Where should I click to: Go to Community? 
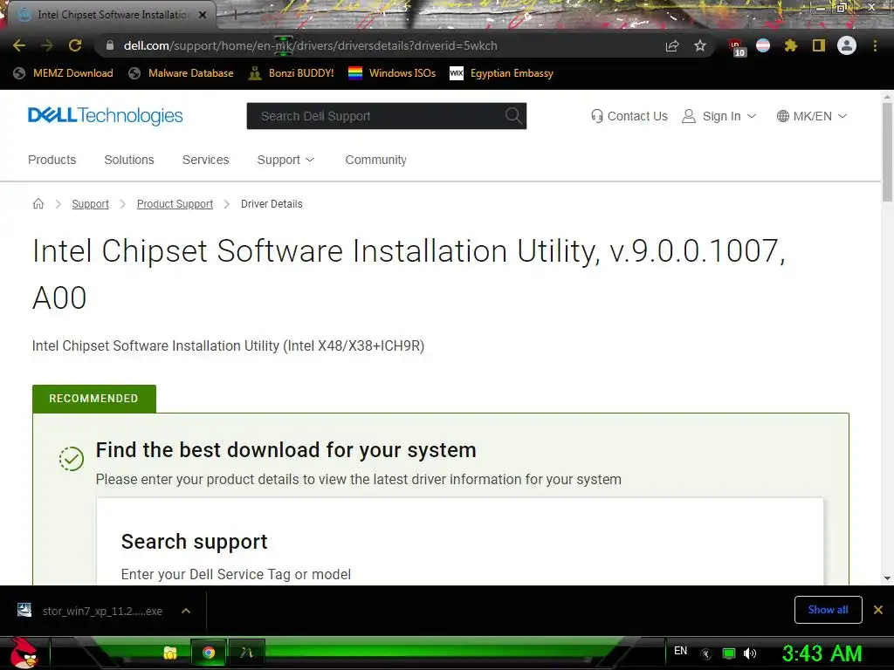(x=375, y=160)
